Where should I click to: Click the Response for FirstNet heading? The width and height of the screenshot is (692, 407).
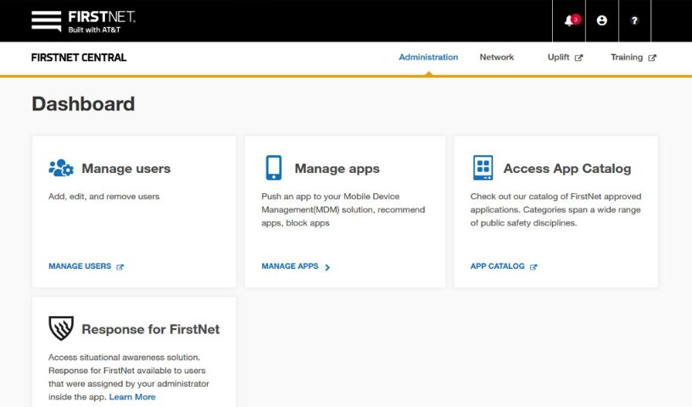point(150,329)
